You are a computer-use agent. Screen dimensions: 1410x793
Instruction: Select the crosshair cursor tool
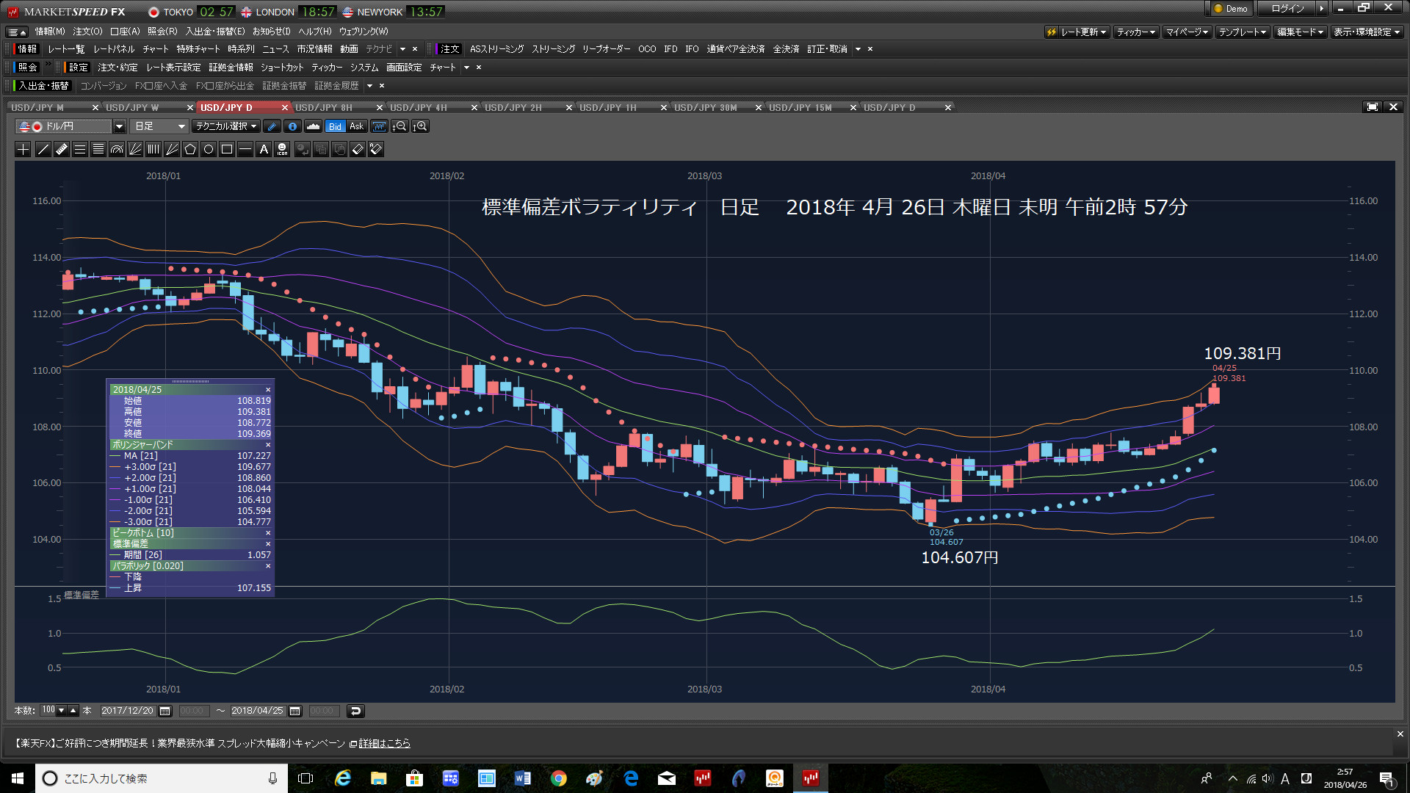(x=23, y=150)
